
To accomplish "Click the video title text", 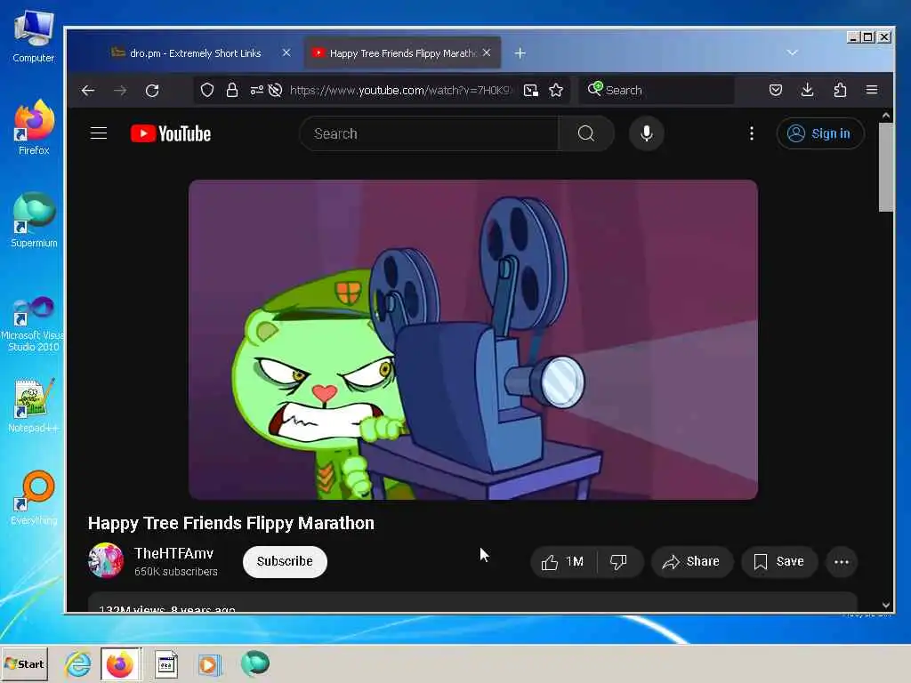I will click(x=230, y=523).
